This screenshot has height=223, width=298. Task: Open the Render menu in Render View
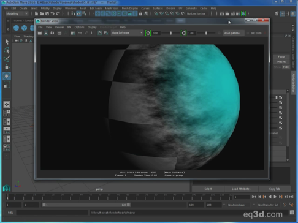tap(59, 27)
